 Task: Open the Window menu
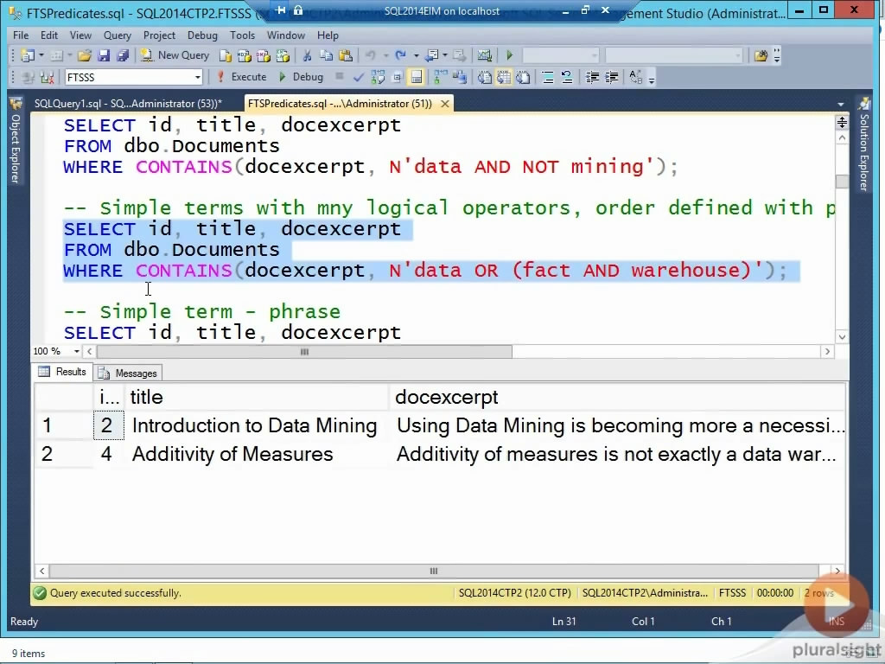(285, 35)
